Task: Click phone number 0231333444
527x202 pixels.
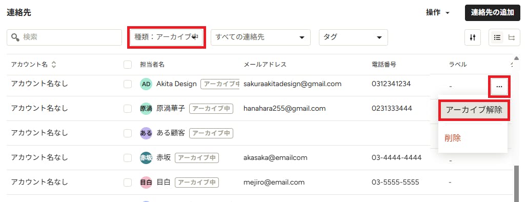Action: point(392,109)
